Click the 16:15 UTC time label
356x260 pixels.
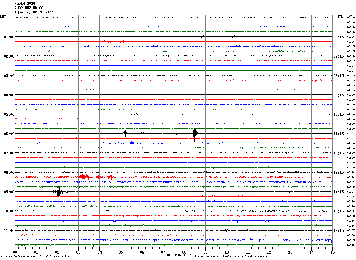pyautogui.click(x=339, y=231)
